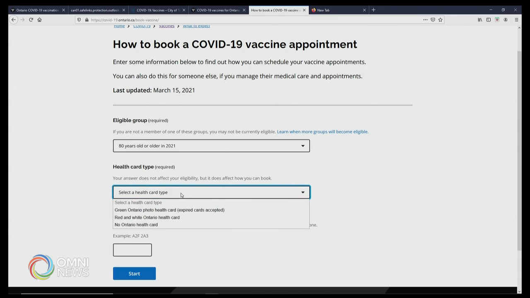Choose Green Ontario photo health card option
This screenshot has width=530, height=298.
[x=169, y=210]
